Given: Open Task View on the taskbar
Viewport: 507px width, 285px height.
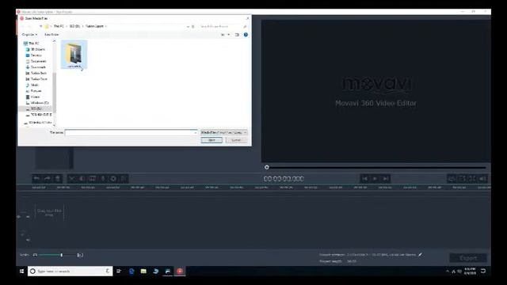Looking at the screenshot, I should click(x=119, y=271).
